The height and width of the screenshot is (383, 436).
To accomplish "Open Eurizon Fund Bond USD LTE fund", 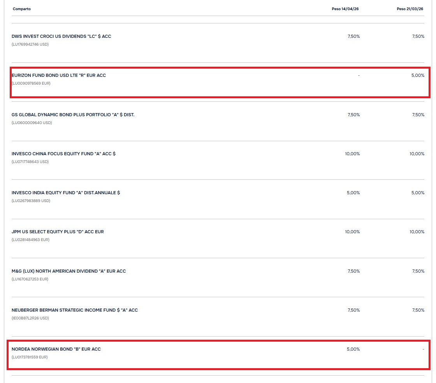I will pos(59,75).
